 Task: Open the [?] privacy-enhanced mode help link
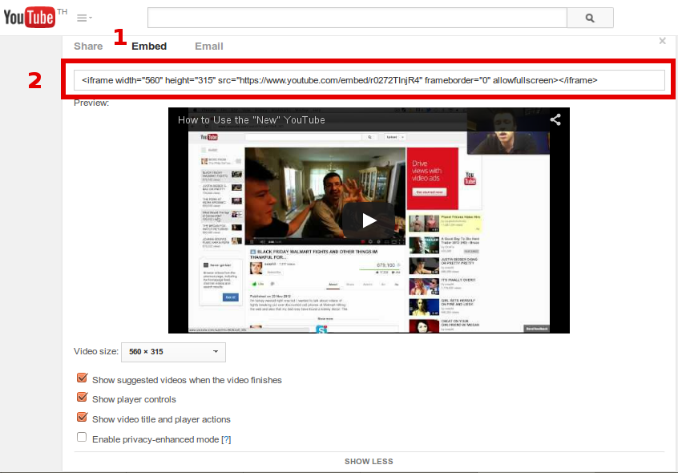coord(226,439)
